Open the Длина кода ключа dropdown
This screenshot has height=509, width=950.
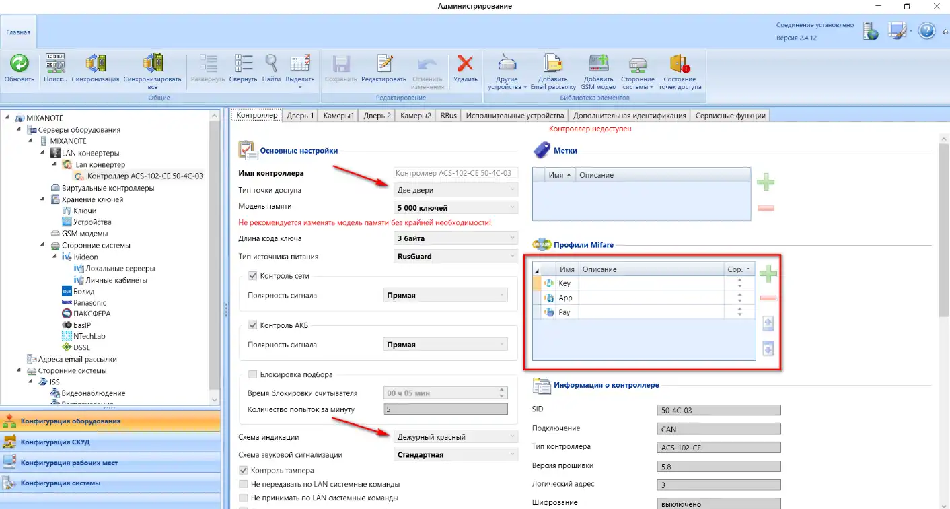455,238
